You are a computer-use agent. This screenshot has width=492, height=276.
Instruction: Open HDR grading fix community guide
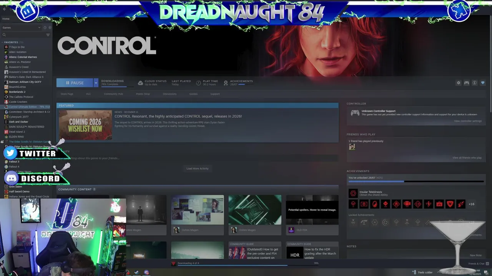(x=312, y=250)
